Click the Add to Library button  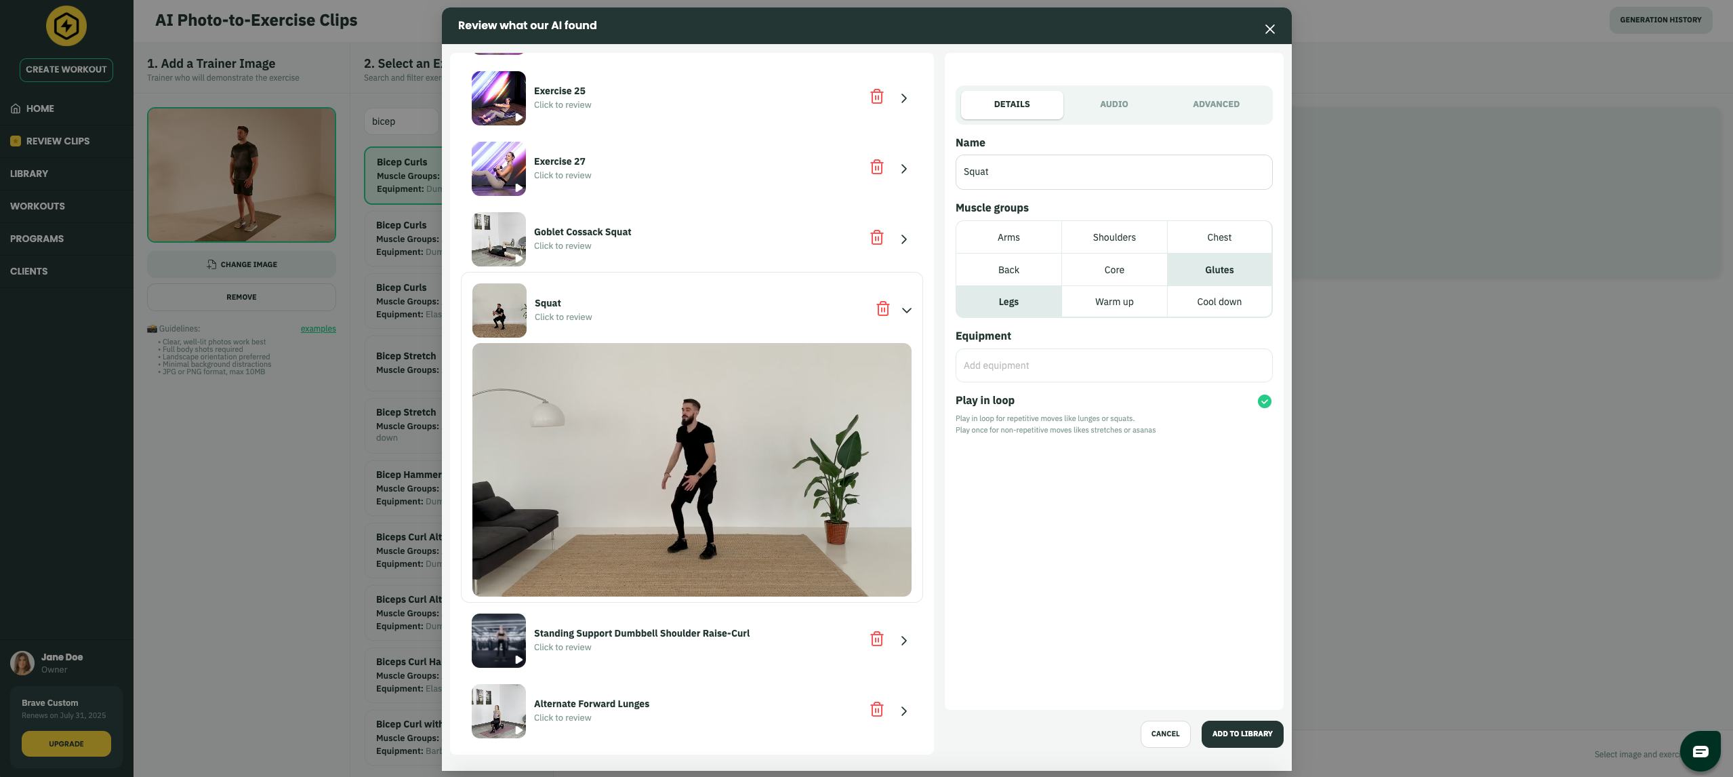coord(1242,734)
